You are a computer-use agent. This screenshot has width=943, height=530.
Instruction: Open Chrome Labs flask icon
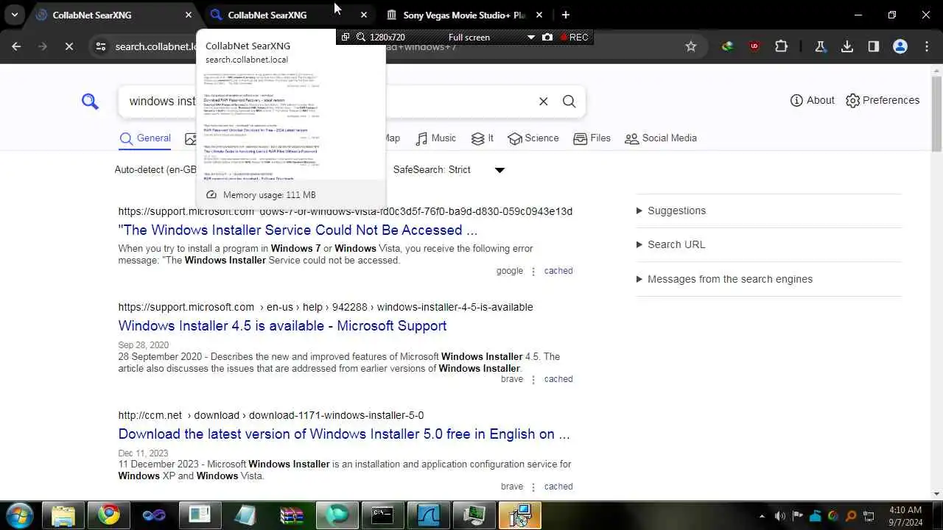(x=820, y=46)
